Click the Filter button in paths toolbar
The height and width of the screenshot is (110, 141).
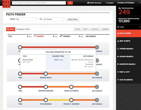[x=78, y=29]
